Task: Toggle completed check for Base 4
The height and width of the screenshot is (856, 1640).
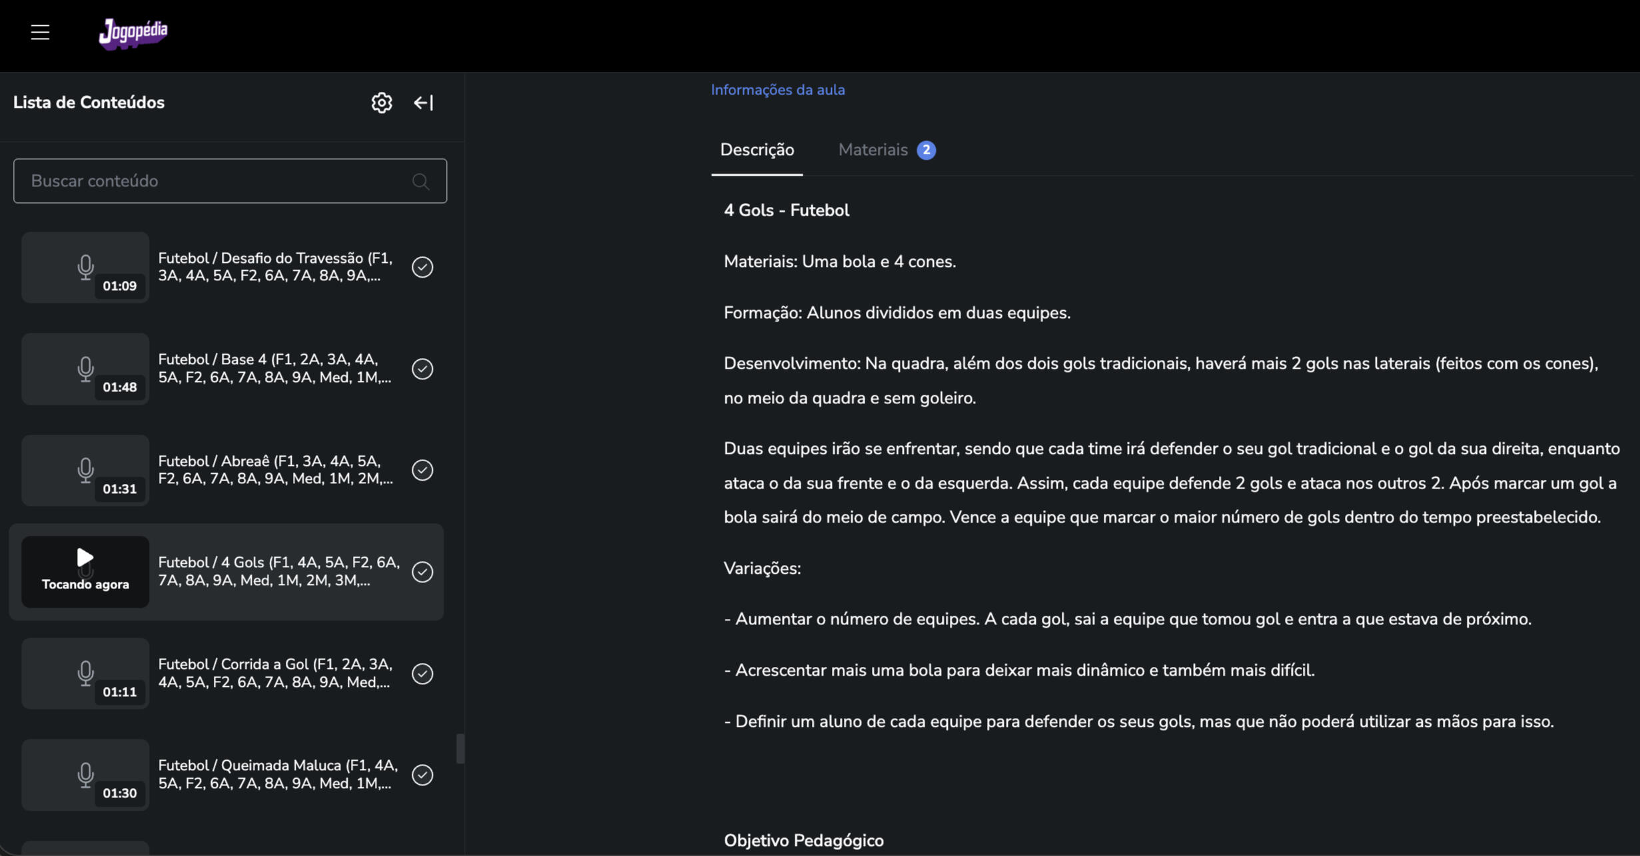Action: pos(422,369)
